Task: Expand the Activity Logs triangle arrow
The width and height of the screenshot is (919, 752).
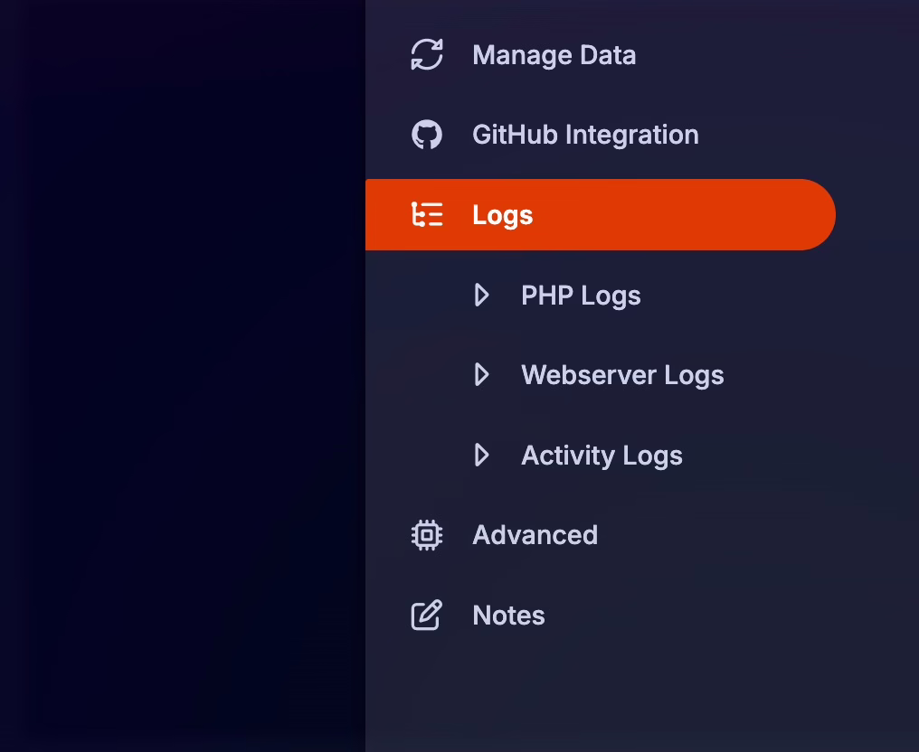Action: point(482,456)
